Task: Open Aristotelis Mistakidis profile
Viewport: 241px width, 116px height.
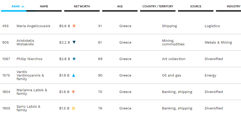Action: (25, 42)
